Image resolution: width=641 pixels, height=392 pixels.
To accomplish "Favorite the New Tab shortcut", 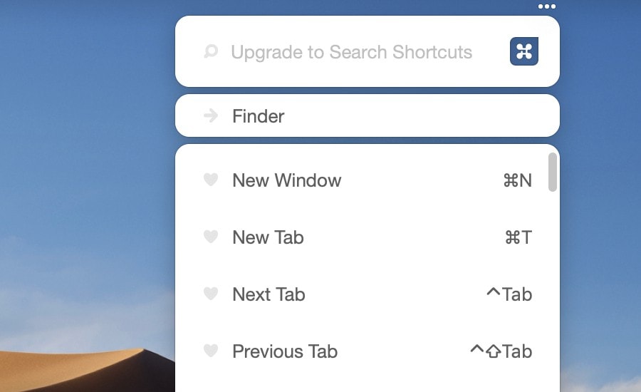I will coord(211,237).
